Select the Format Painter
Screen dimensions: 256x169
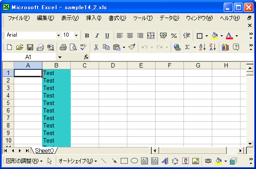[x=132, y=47]
